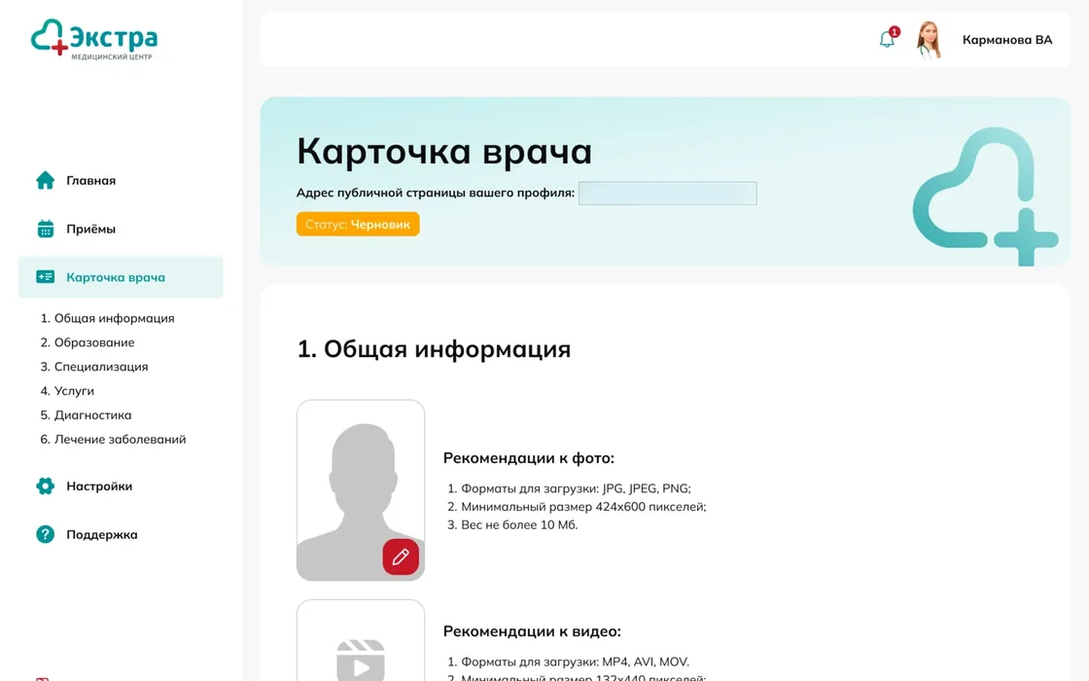Select Карточка врача menu item
The width and height of the screenshot is (1089, 681).
point(121,277)
